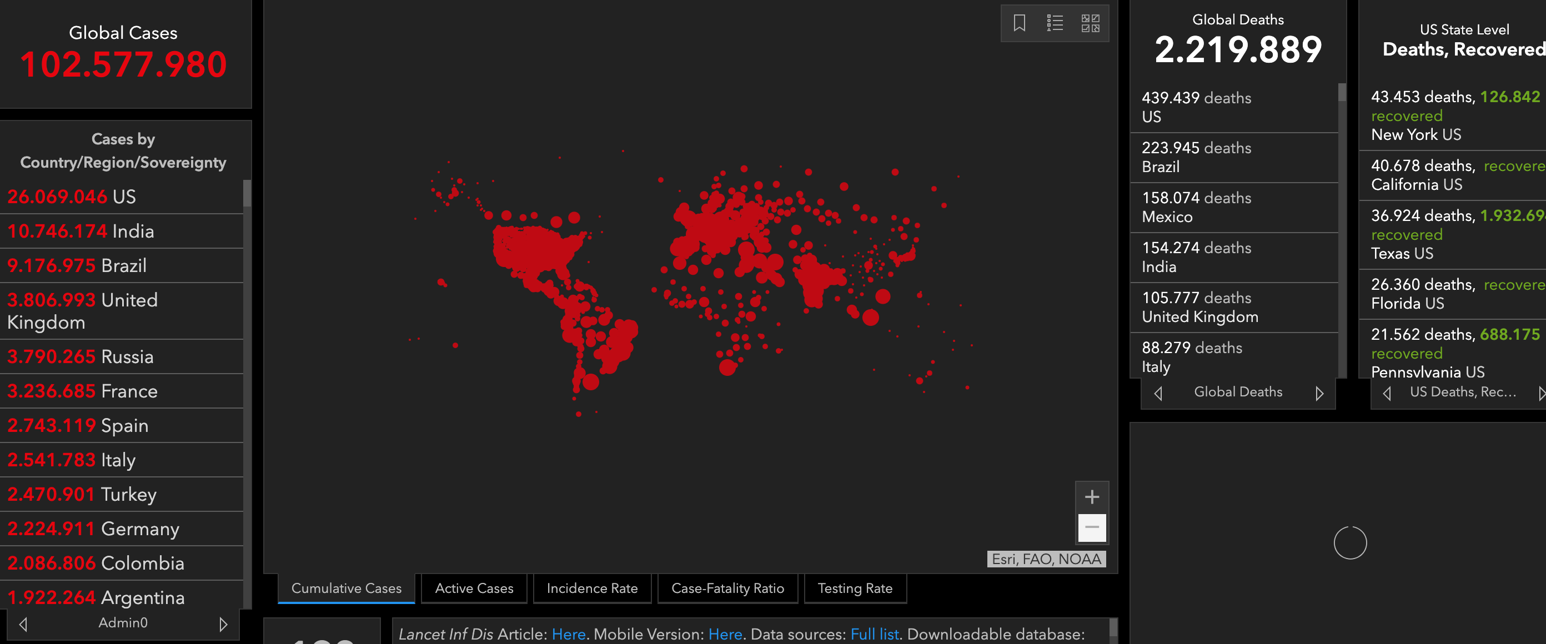Zoom in on the map
This screenshot has width=1546, height=644.
(x=1092, y=497)
